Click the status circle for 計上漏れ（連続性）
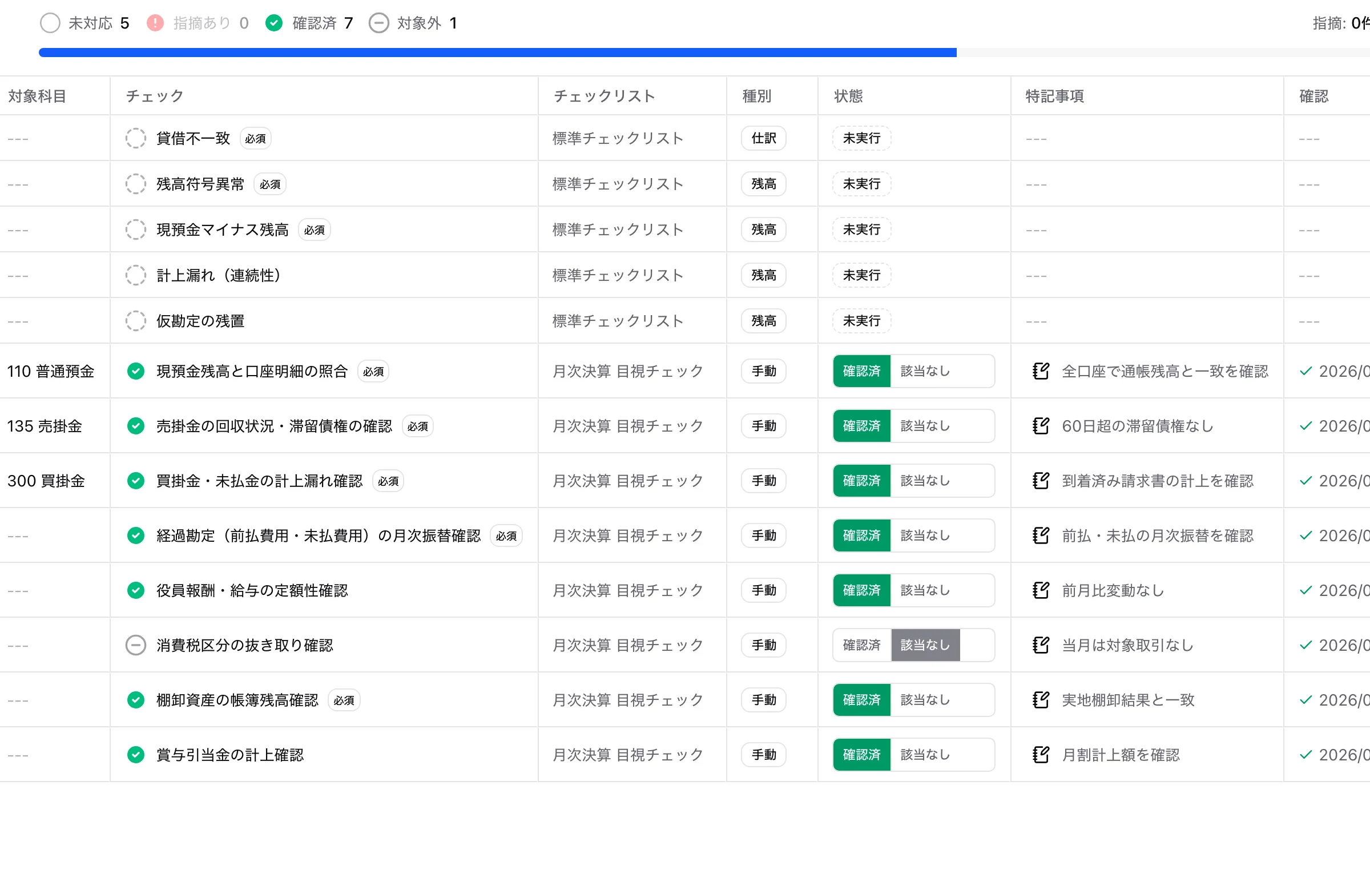This screenshot has width=1370, height=886. pyautogui.click(x=136, y=275)
